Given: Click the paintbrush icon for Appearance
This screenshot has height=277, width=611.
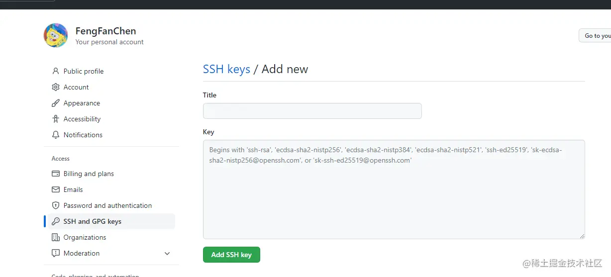Looking at the screenshot, I should [x=56, y=103].
